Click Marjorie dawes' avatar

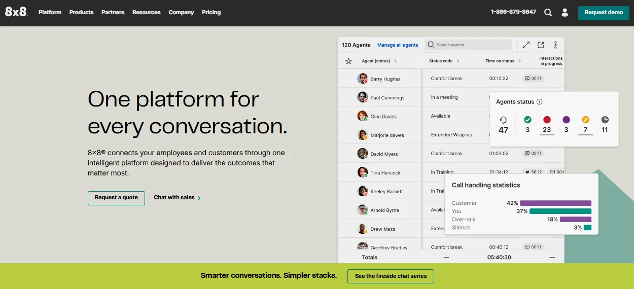point(362,135)
